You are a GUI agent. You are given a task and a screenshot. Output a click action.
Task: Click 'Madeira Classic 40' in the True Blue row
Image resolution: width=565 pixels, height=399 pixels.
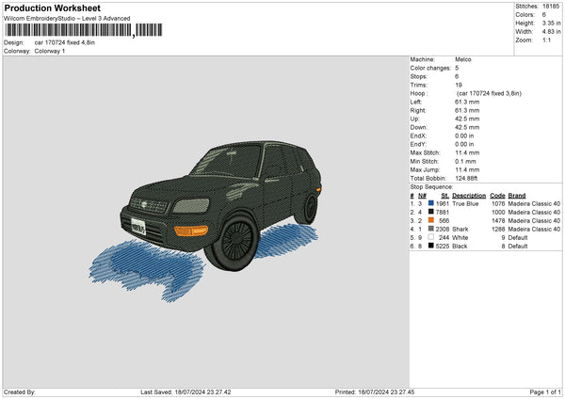[x=534, y=204]
